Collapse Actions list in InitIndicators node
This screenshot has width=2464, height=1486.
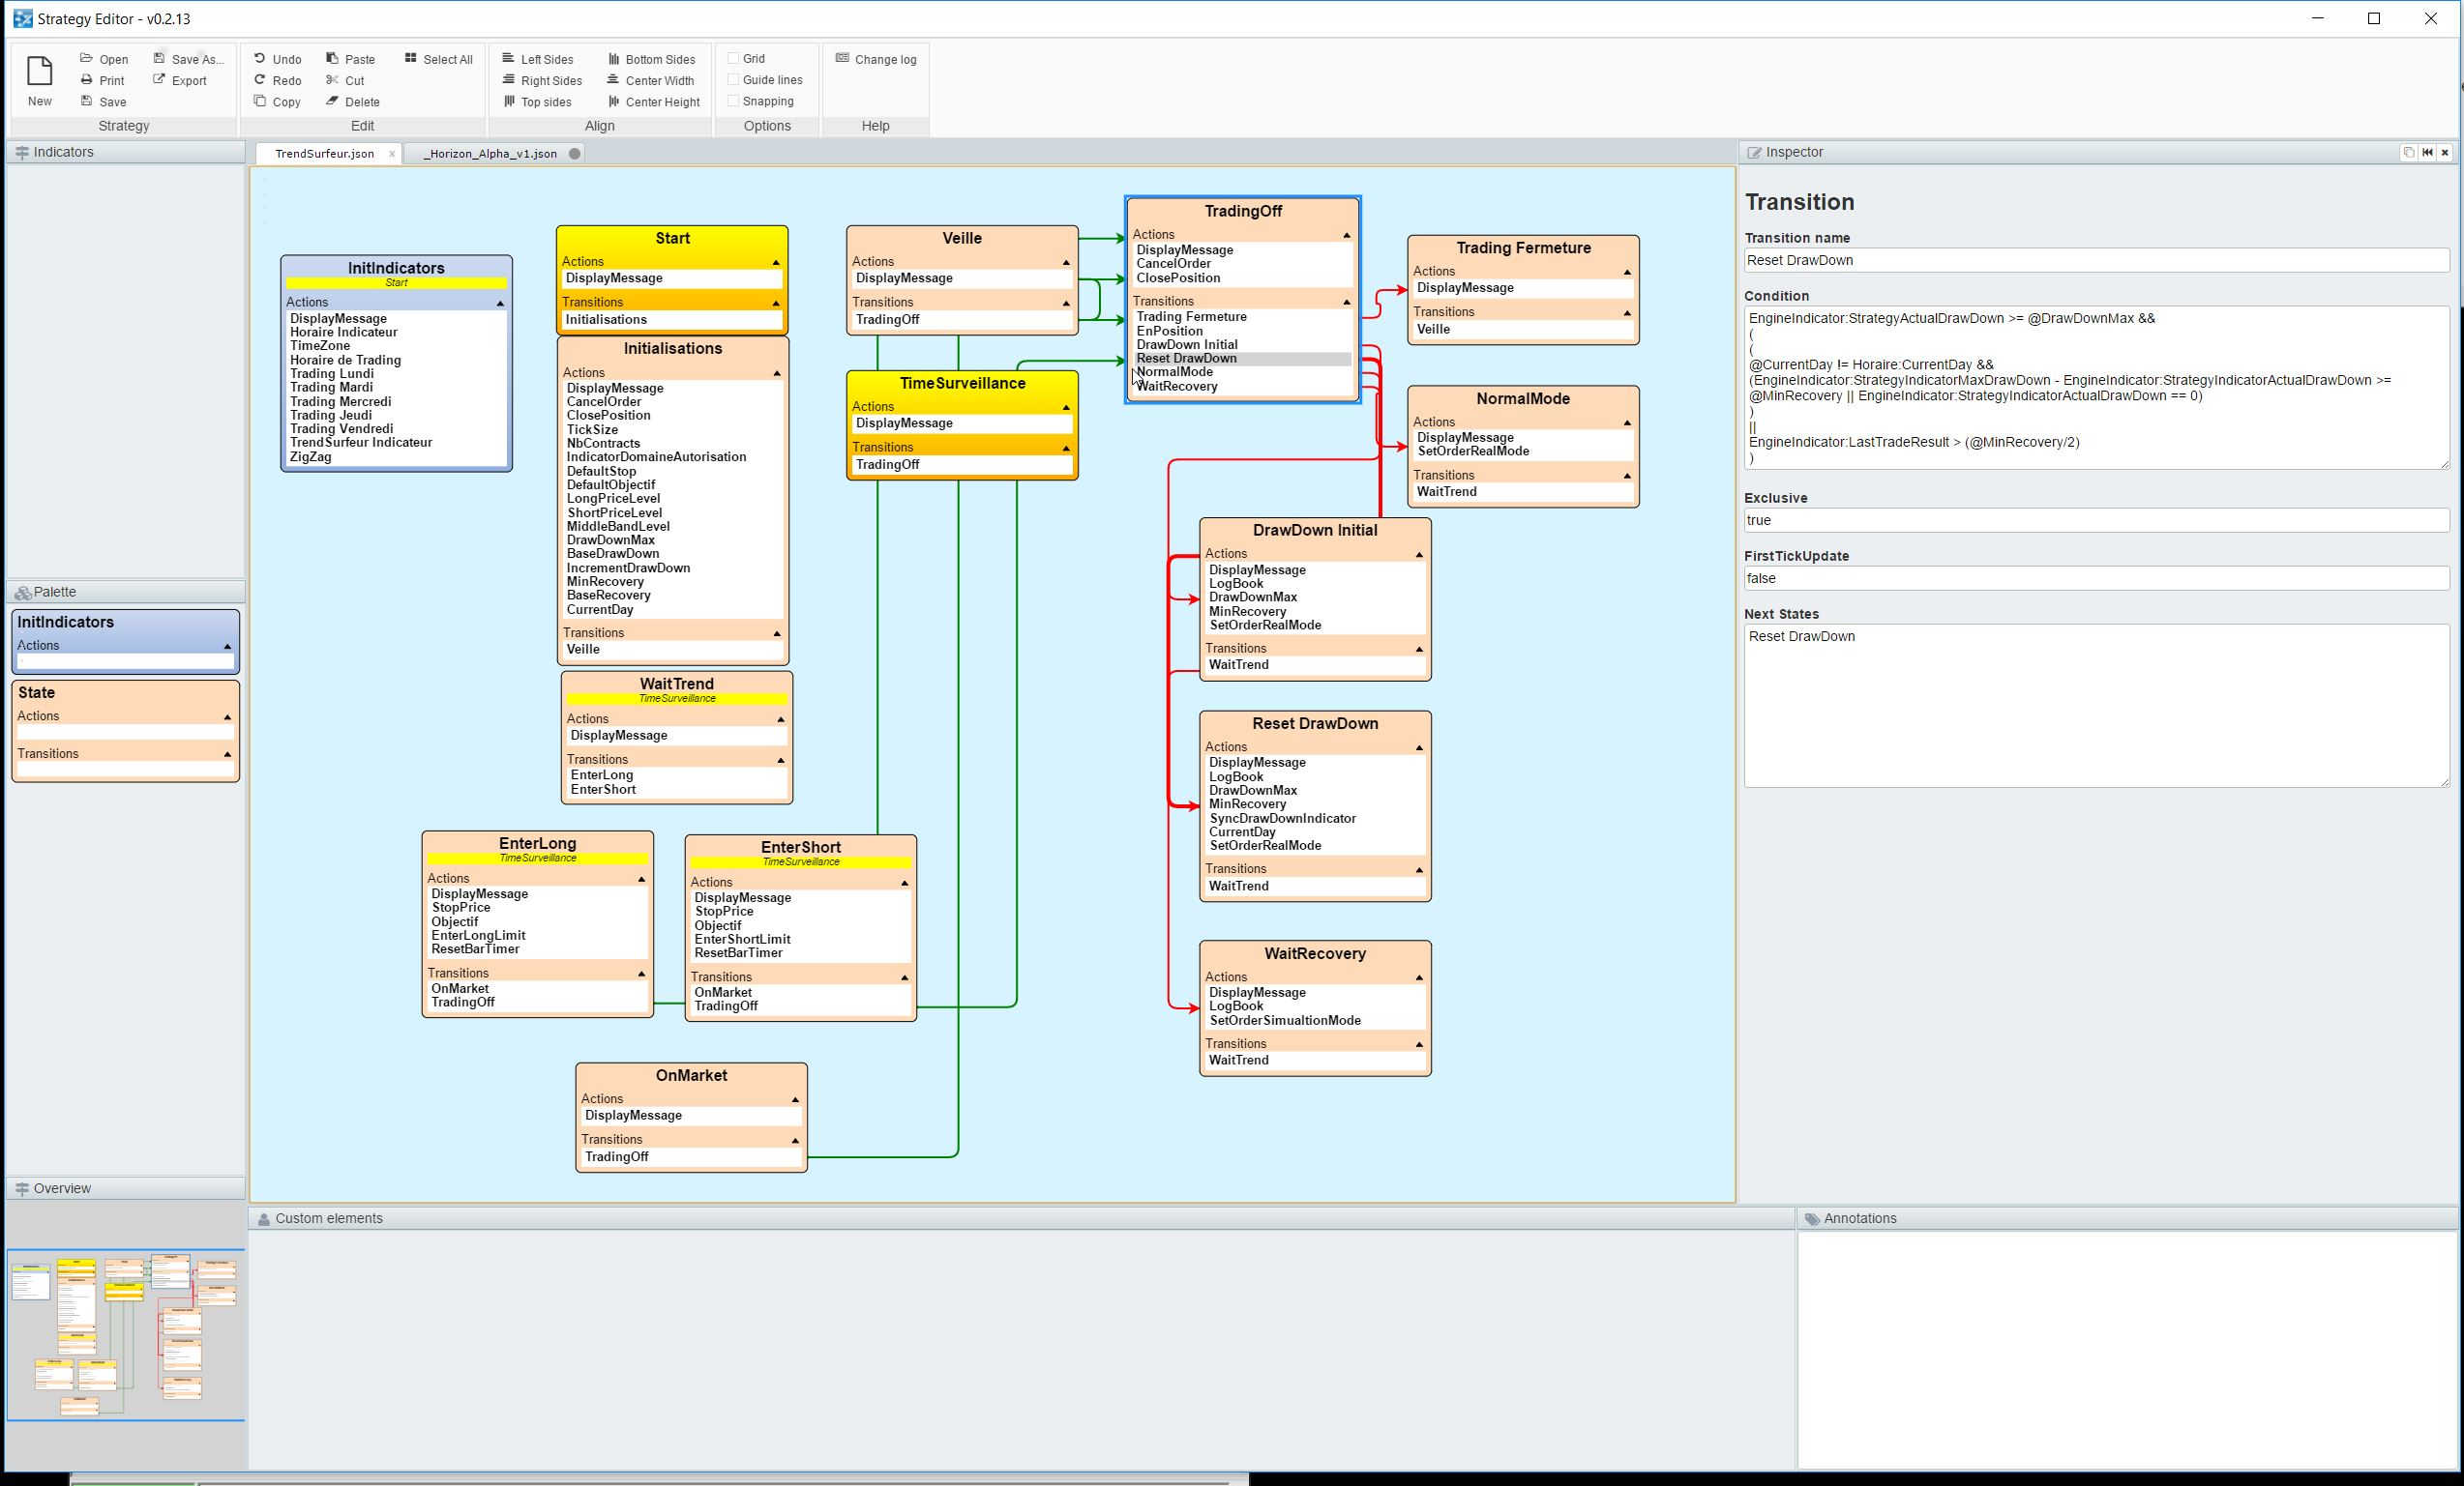tap(500, 303)
